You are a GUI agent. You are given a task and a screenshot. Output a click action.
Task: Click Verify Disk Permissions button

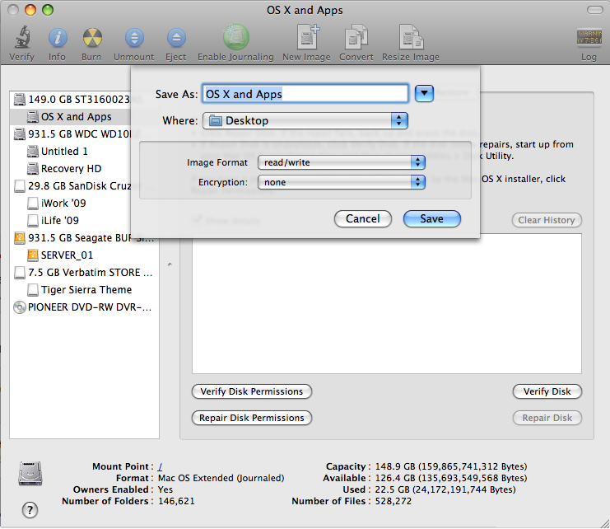pos(252,391)
